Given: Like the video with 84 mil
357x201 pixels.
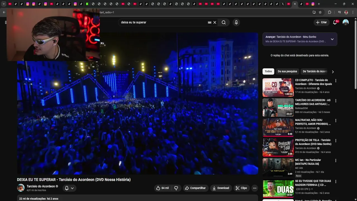Looking at the screenshot, I should (162, 188).
